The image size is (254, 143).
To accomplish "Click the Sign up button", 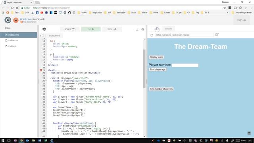I will coord(241,20).
